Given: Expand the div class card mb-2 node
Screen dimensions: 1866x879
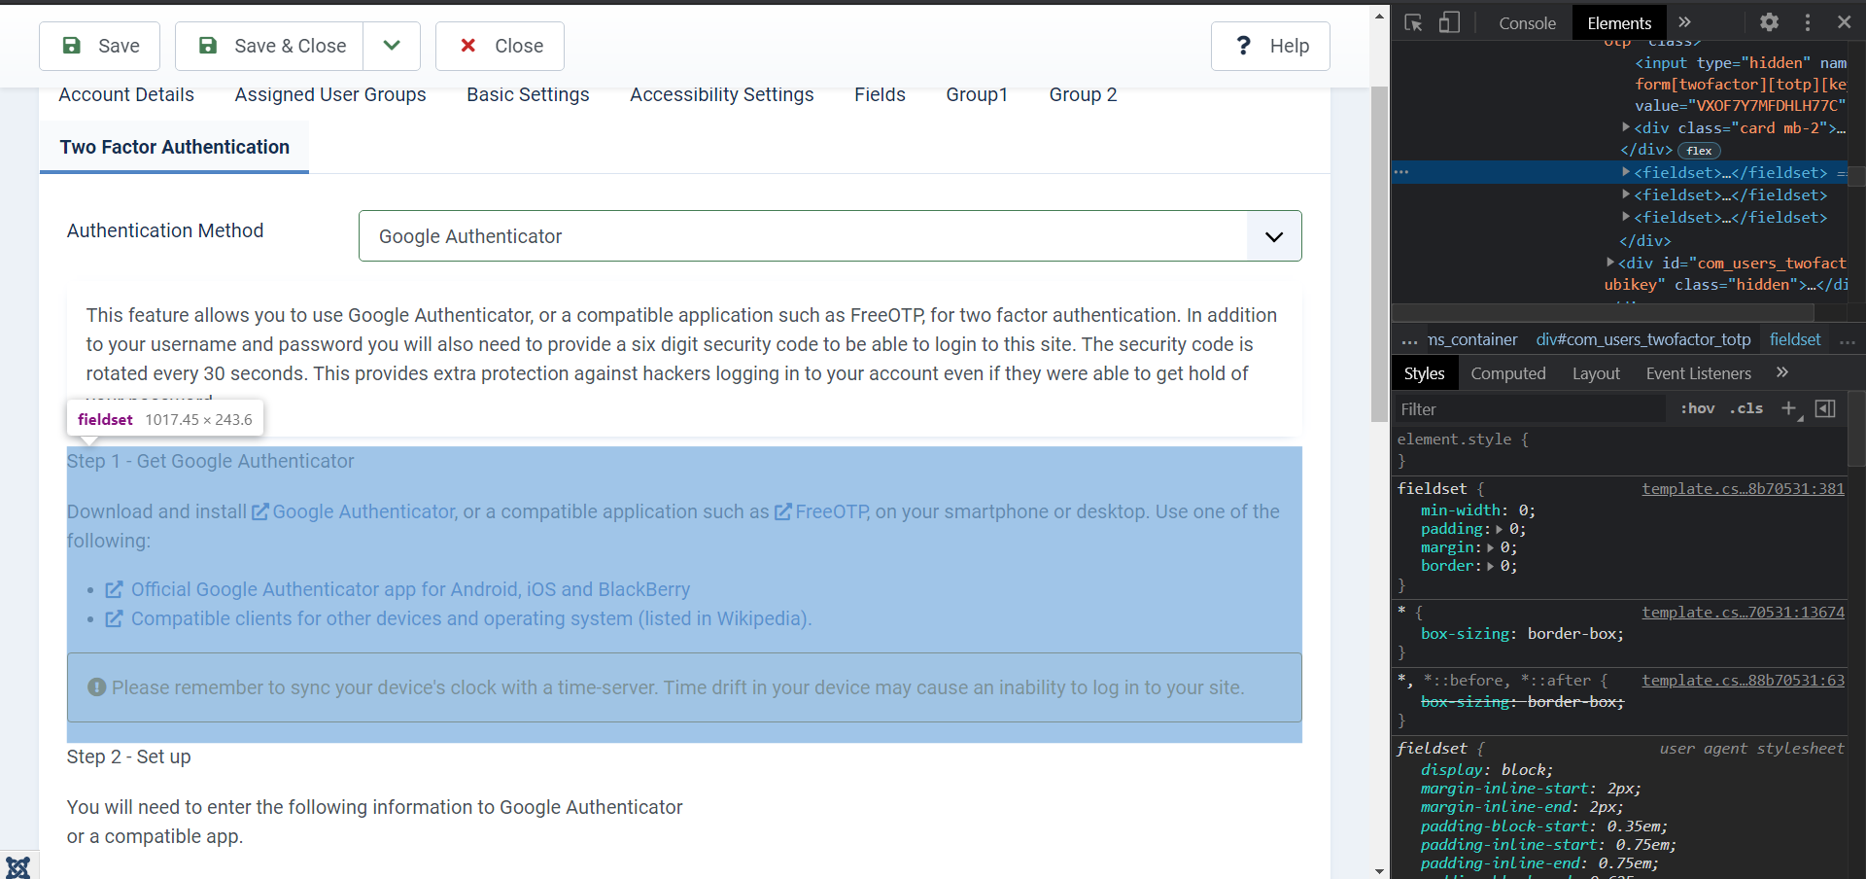Looking at the screenshot, I should [x=1626, y=127].
